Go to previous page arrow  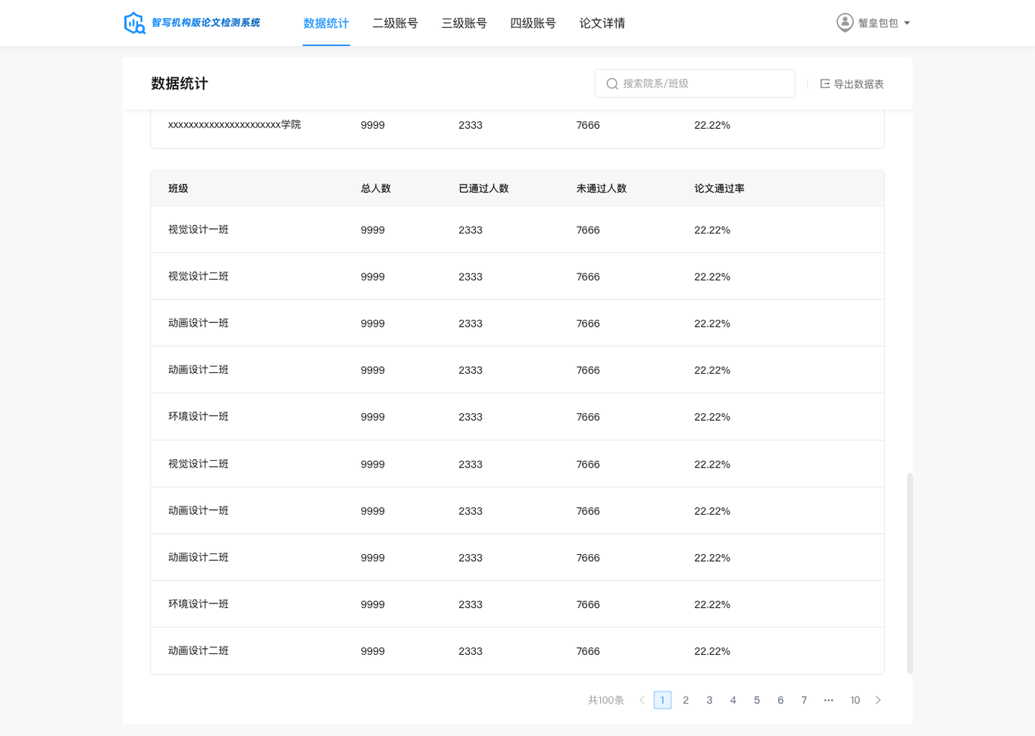[642, 700]
